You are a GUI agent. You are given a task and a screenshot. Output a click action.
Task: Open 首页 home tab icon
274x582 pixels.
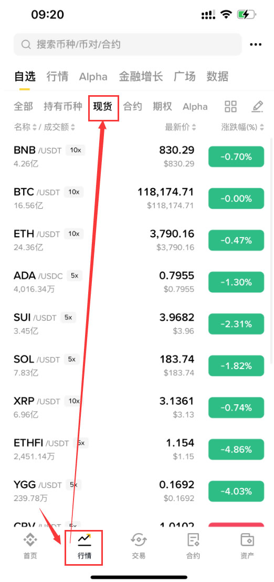tap(30, 540)
